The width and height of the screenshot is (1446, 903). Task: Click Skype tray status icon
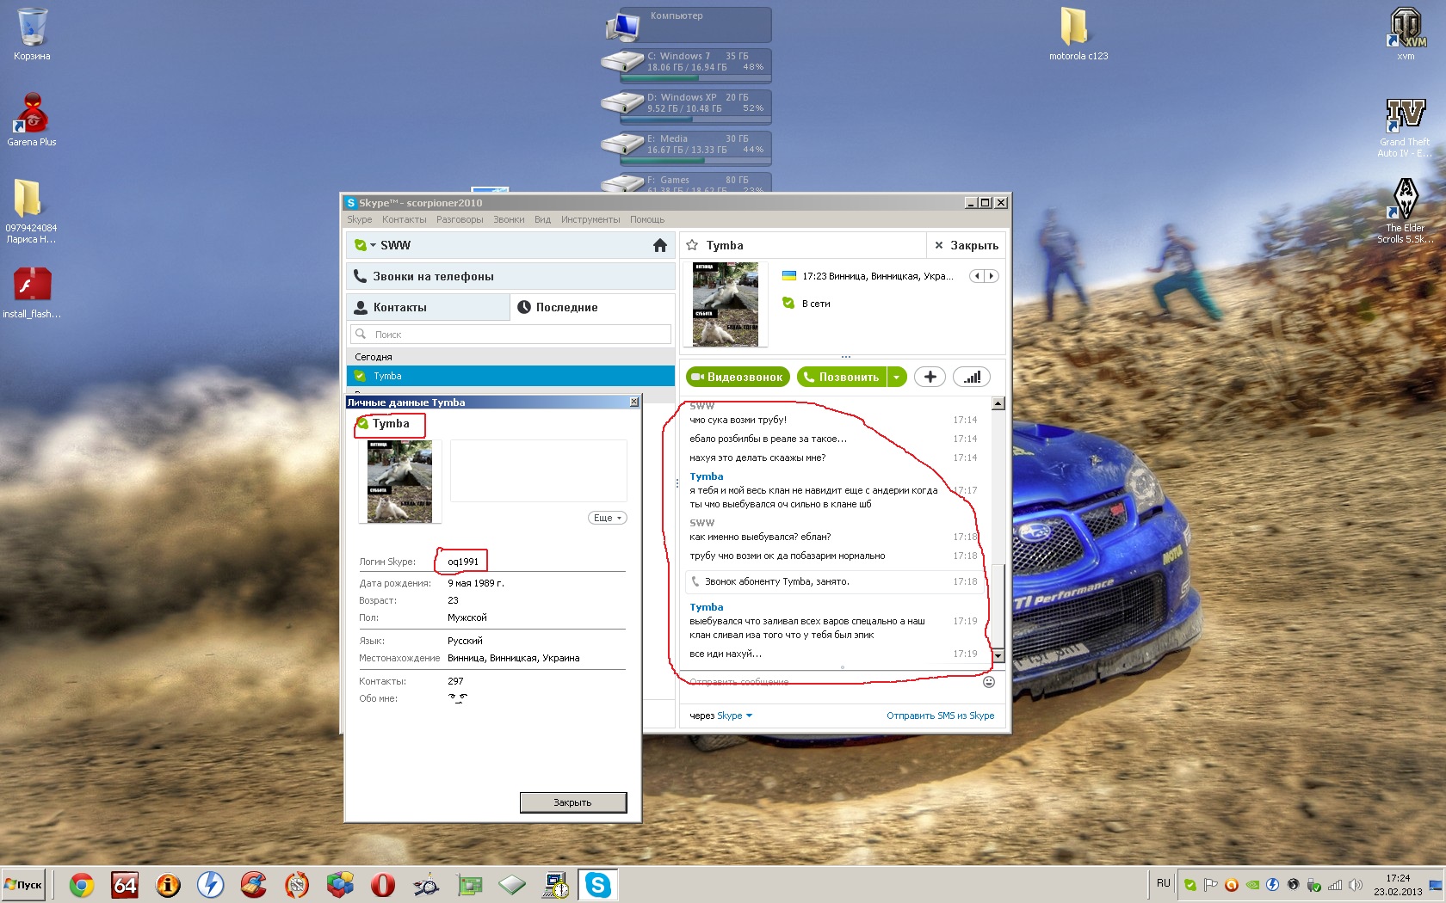click(x=1190, y=884)
